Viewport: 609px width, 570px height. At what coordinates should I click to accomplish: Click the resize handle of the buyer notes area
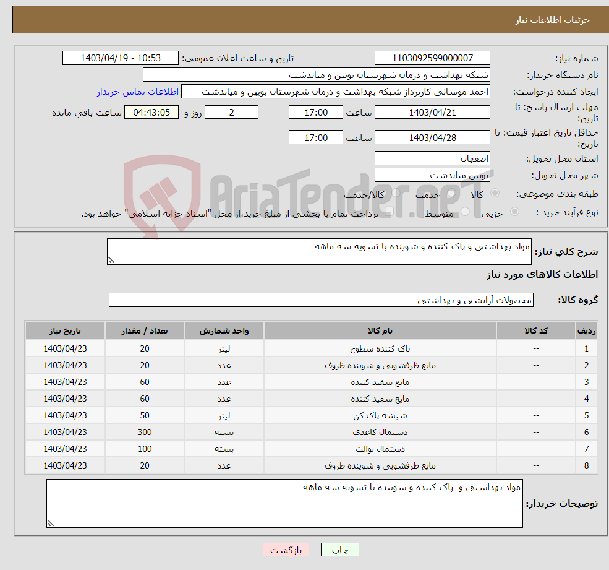pos(51,524)
